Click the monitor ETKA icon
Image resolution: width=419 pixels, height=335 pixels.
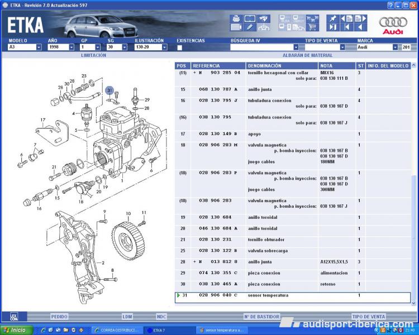(285, 18)
